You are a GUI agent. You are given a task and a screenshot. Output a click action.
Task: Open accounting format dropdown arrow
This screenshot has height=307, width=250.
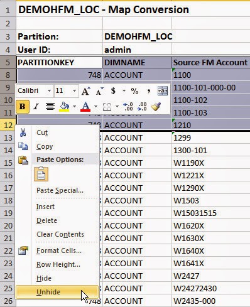pyautogui.click(x=124, y=91)
